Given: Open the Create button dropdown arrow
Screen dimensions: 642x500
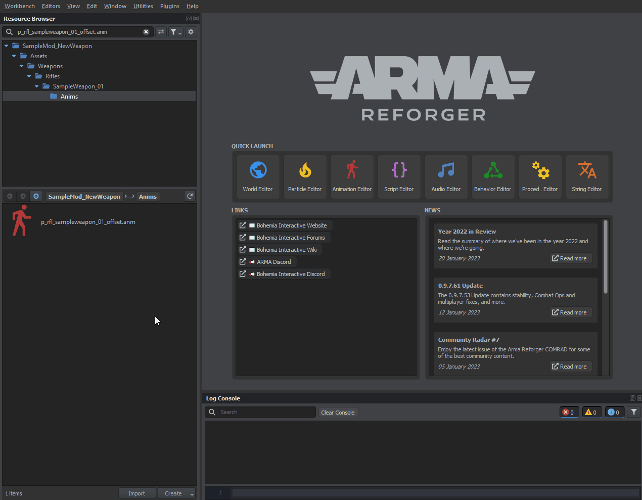Looking at the screenshot, I should pos(192,494).
